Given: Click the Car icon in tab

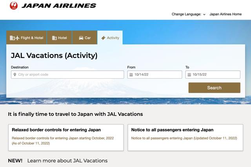Looking at the screenshot, I should coord(81,38).
